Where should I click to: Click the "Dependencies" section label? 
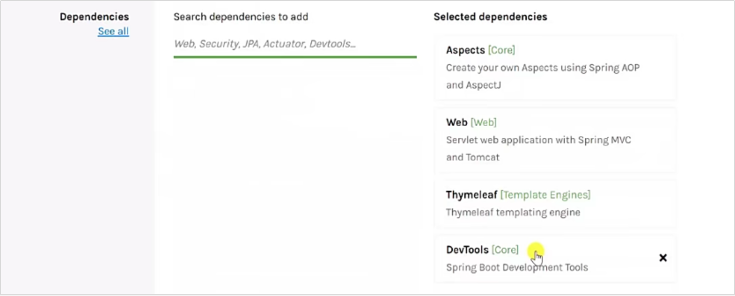click(94, 17)
